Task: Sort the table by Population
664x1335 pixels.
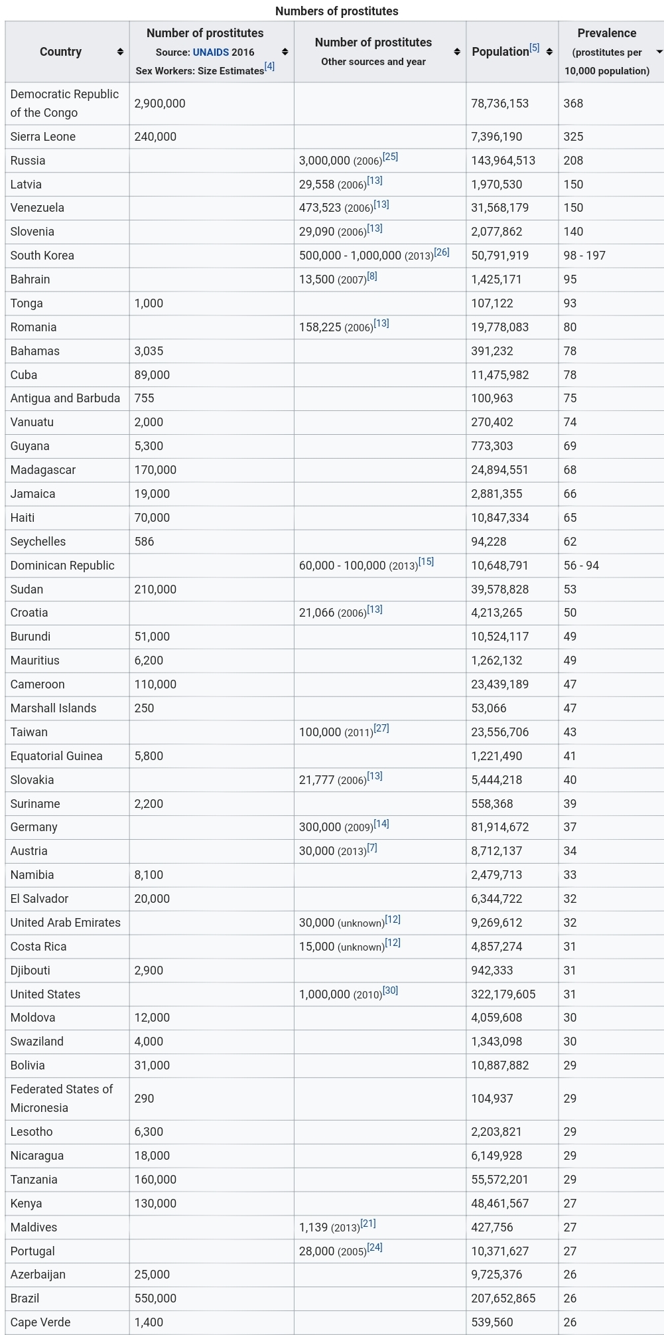Action: 549,52
